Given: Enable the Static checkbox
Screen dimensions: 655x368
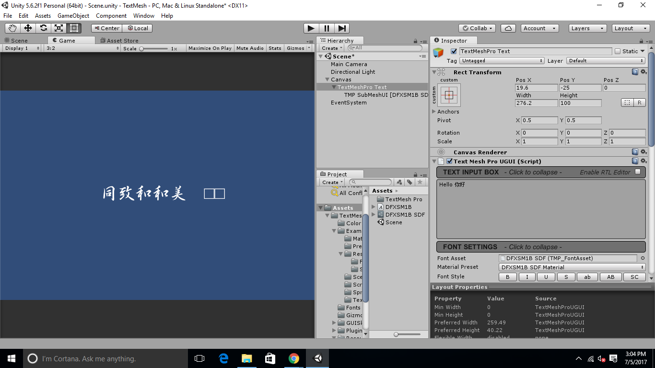Looking at the screenshot, I should tap(618, 51).
